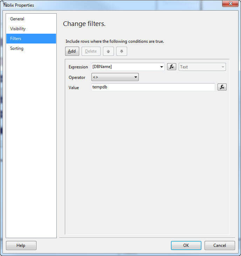Select the Filters page

(x=31, y=39)
